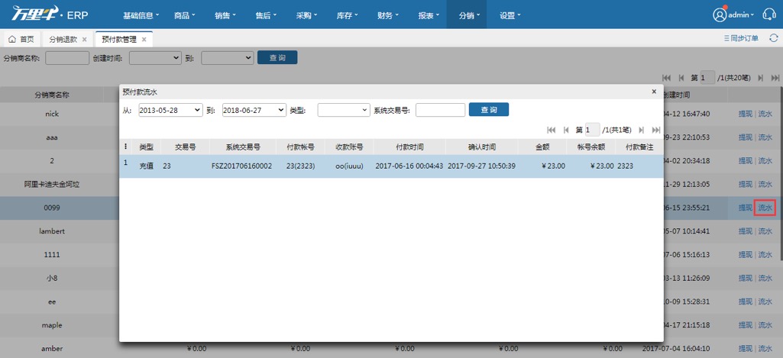Close the 预付款流水 dialog
The height and width of the screenshot is (358, 783).
click(654, 92)
